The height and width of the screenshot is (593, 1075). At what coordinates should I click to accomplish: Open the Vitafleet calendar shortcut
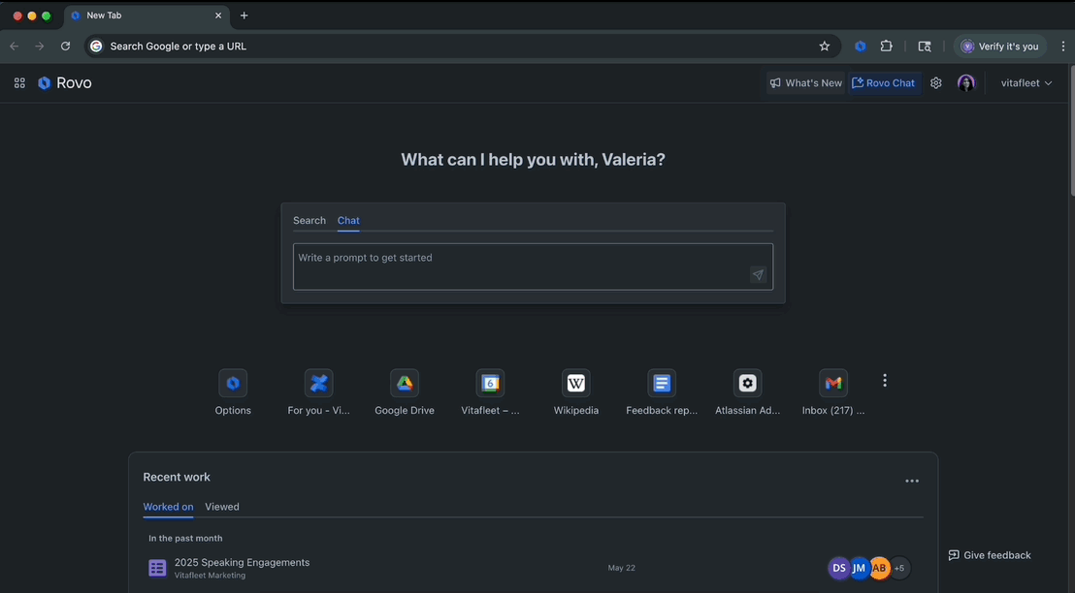490,383
